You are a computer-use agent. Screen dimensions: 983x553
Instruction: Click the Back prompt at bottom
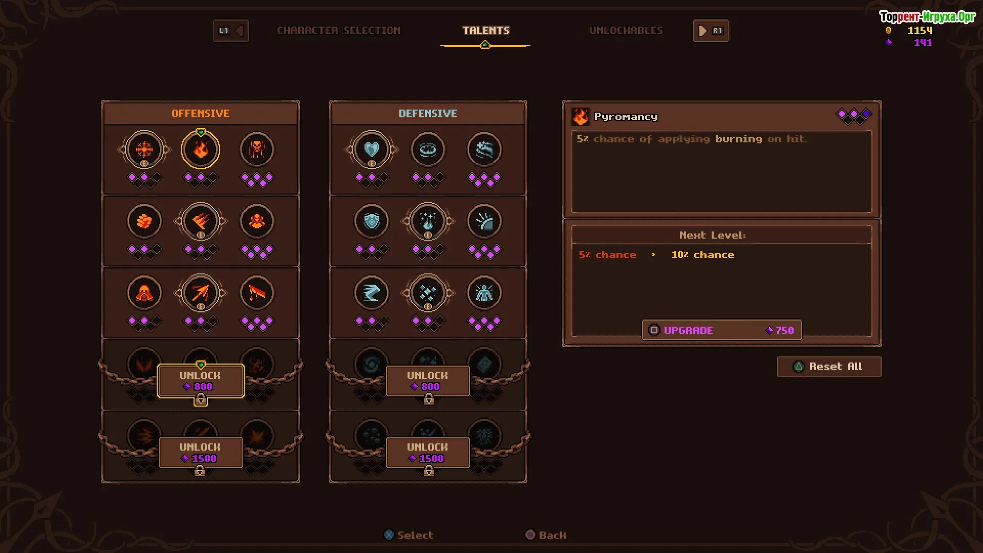[x=546, y=535]
